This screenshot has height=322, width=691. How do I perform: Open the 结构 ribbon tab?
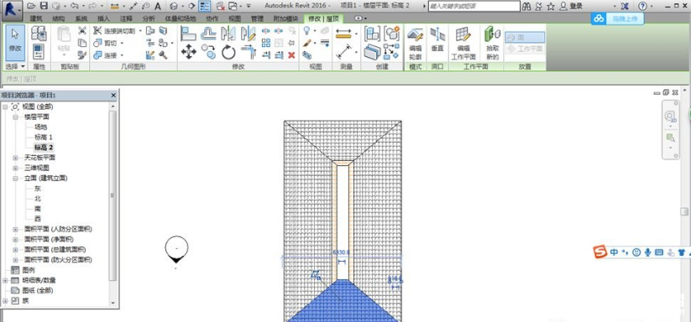click(x=59, y=19)
